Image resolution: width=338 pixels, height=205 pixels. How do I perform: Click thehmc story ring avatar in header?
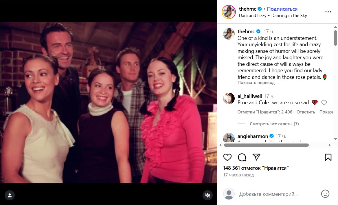(229, 12)
